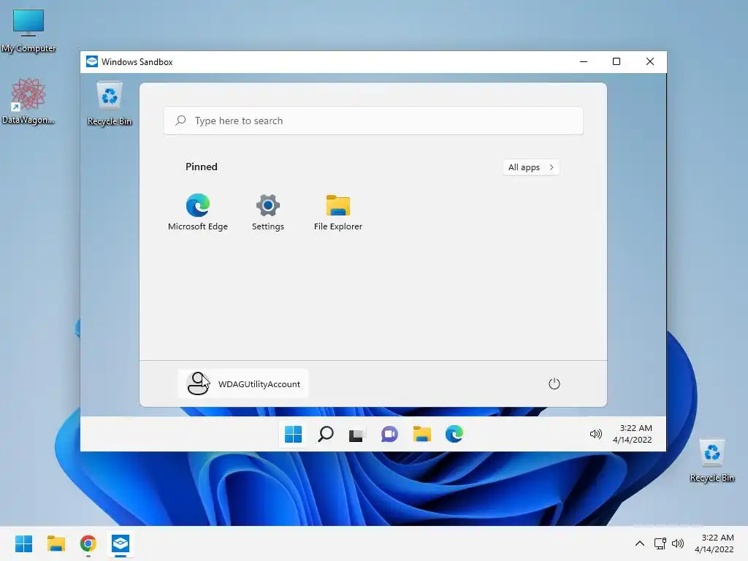The width and height of the screenshot is (748, 561).
Task: Select the Recycle Bin inside the sandbox
Action: click(x=110, y=104)
